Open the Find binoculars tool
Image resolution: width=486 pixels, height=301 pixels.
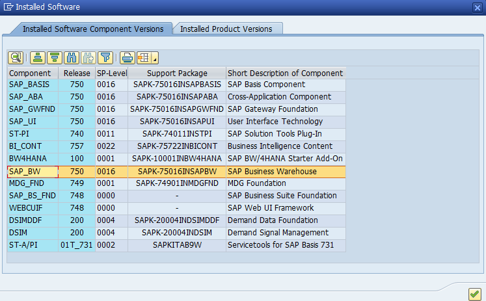[72, 58]
